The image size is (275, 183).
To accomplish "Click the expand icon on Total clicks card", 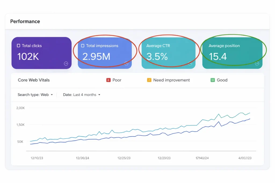I will (66, 64).
